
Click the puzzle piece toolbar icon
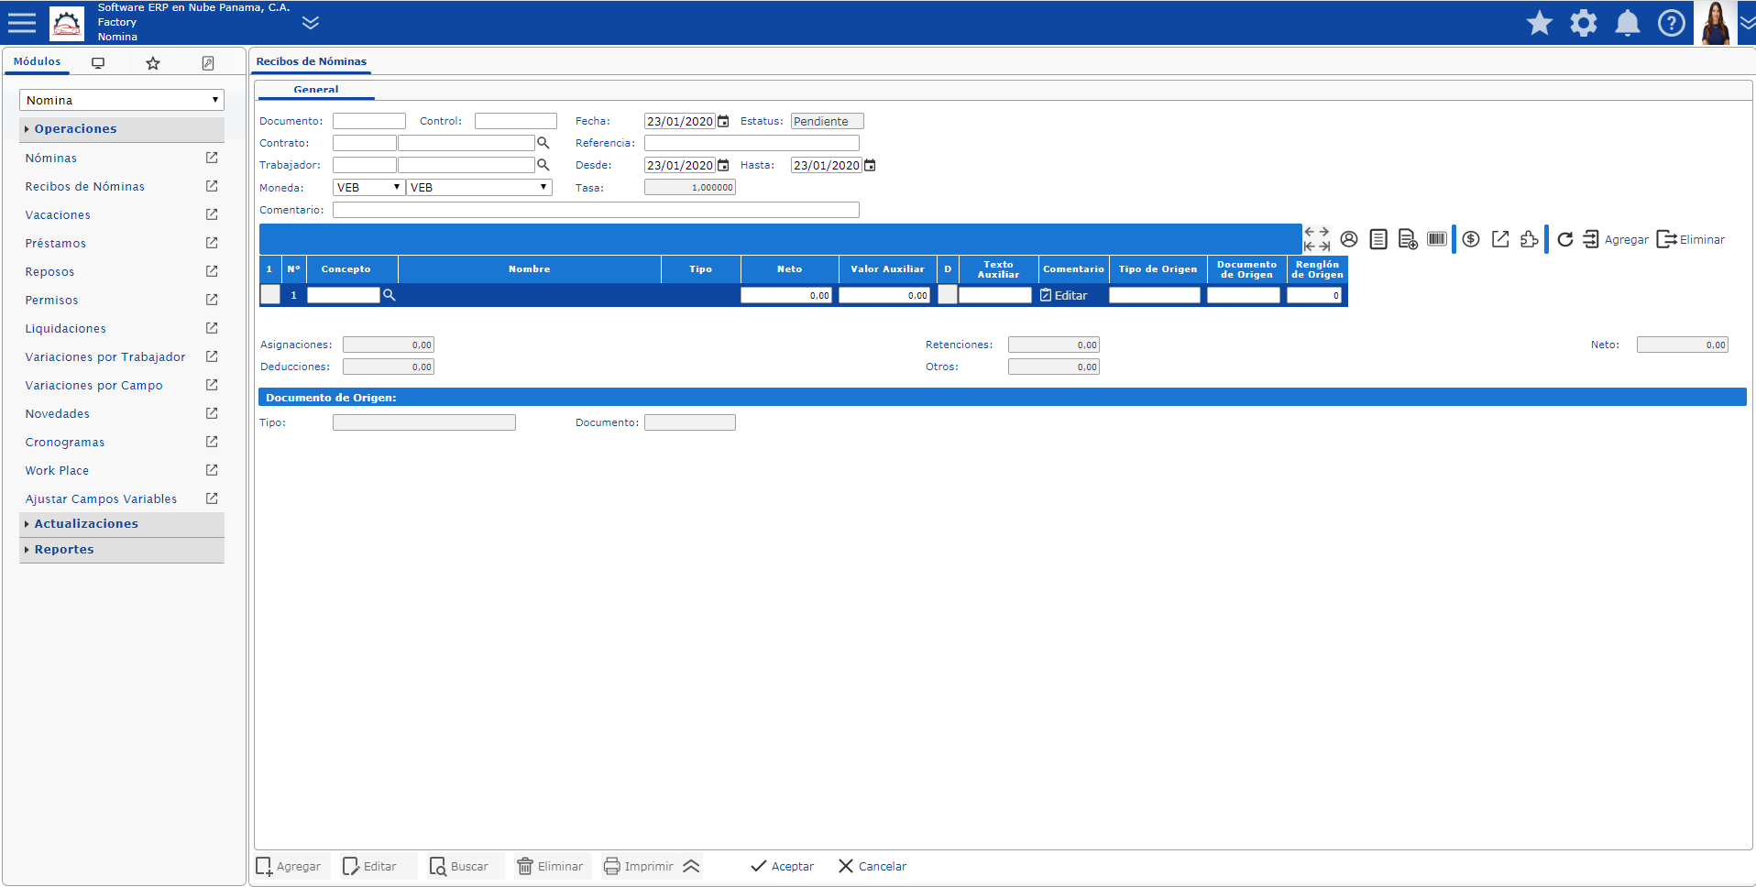pos(1529,239)
